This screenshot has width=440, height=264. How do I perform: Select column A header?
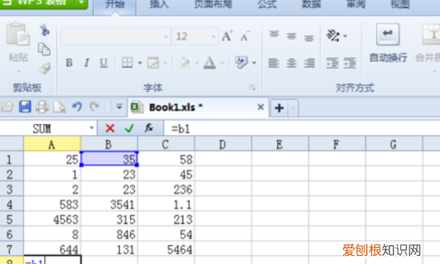point(52,144)
